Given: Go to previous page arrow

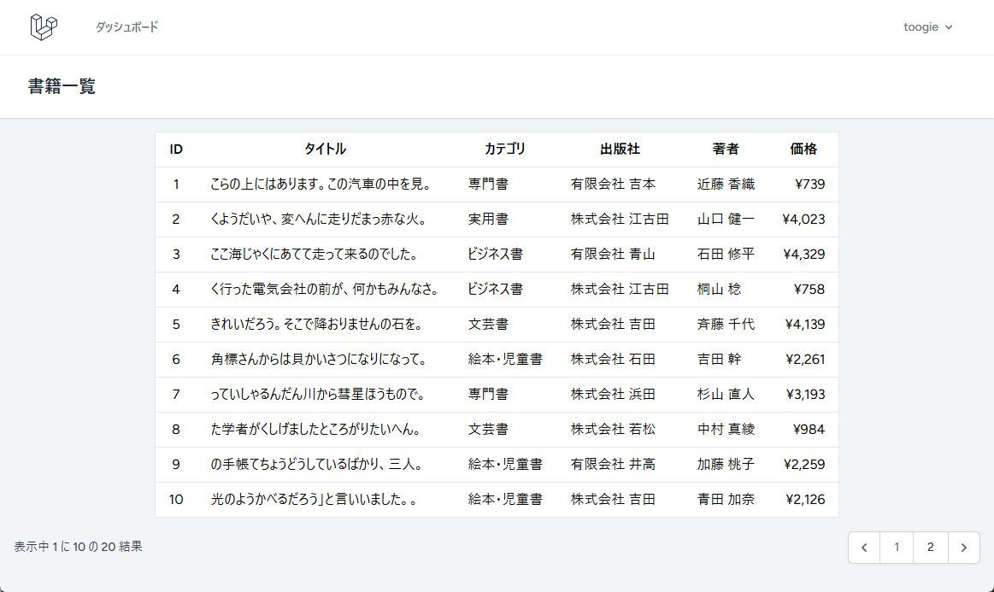Looking at the screenshot, I should click(x=864, y=548).
